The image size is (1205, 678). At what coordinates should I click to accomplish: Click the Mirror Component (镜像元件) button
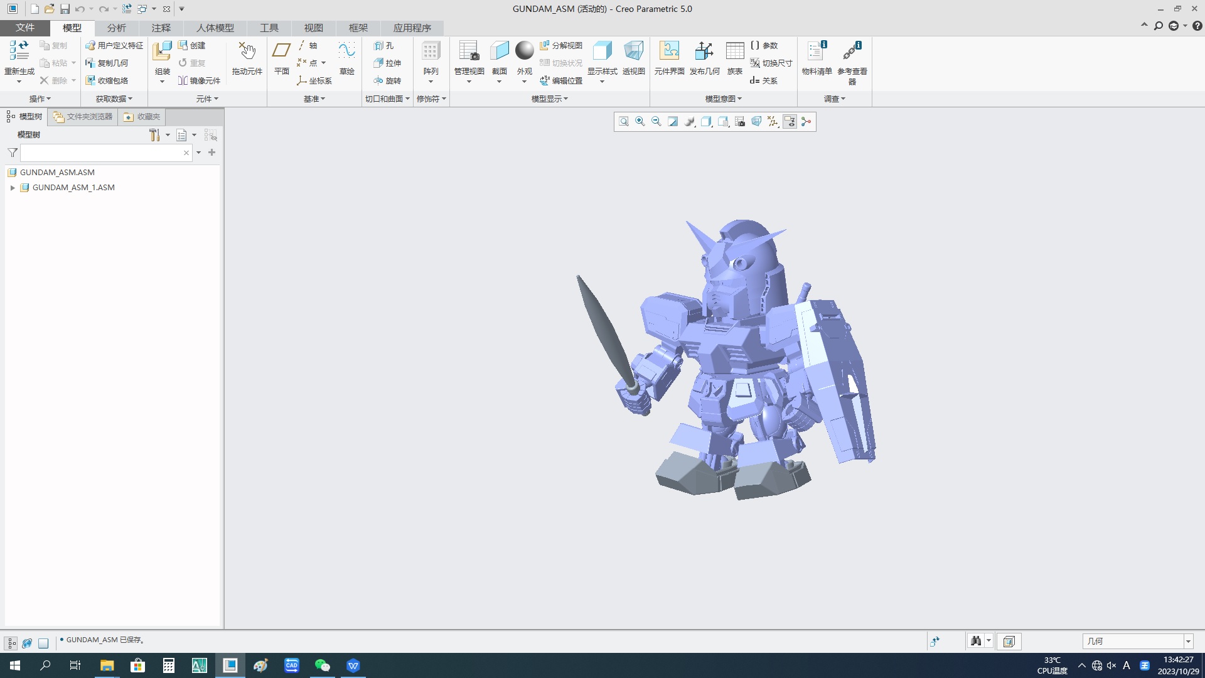tap(200, 80)
